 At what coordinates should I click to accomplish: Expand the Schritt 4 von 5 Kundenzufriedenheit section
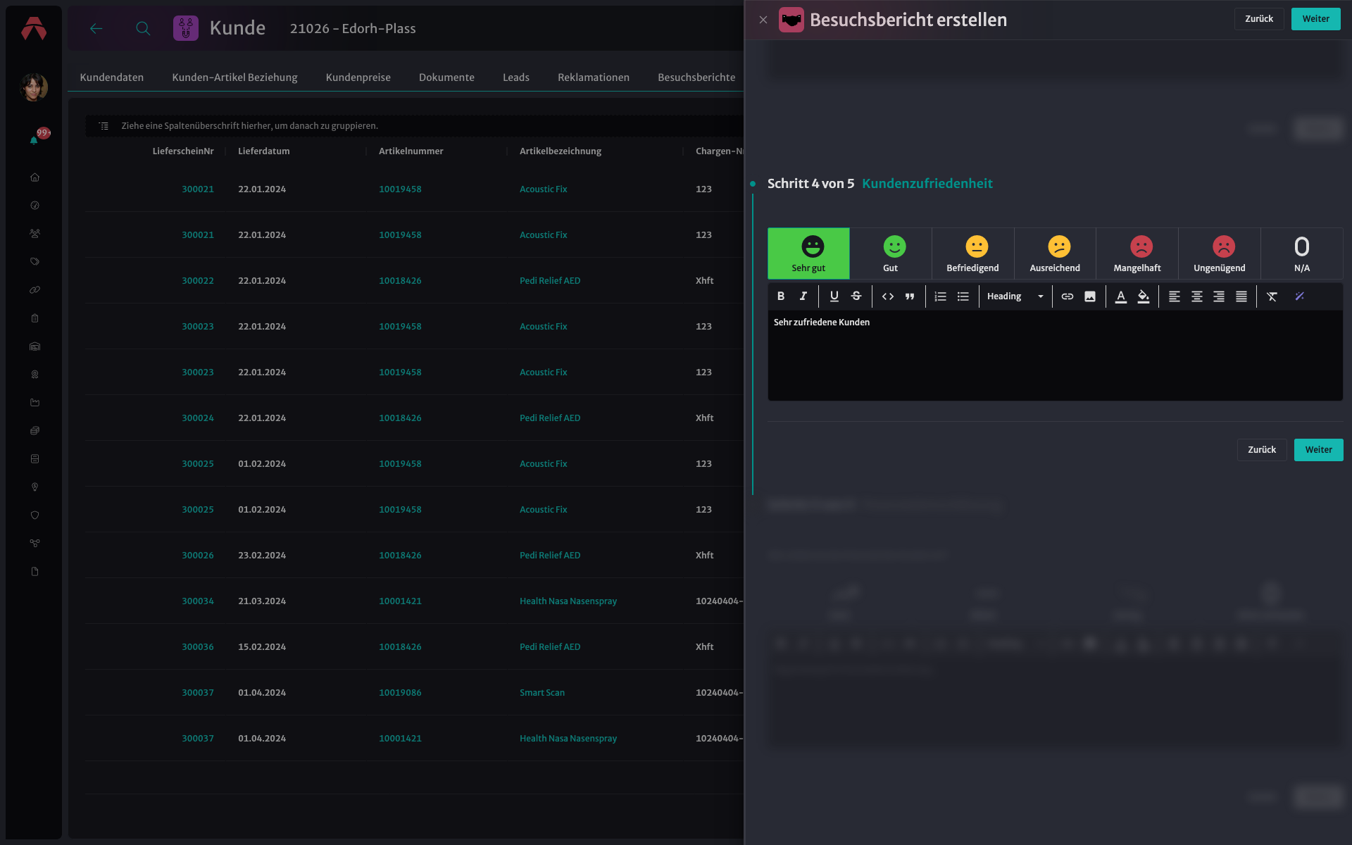[x=880, y=184]
